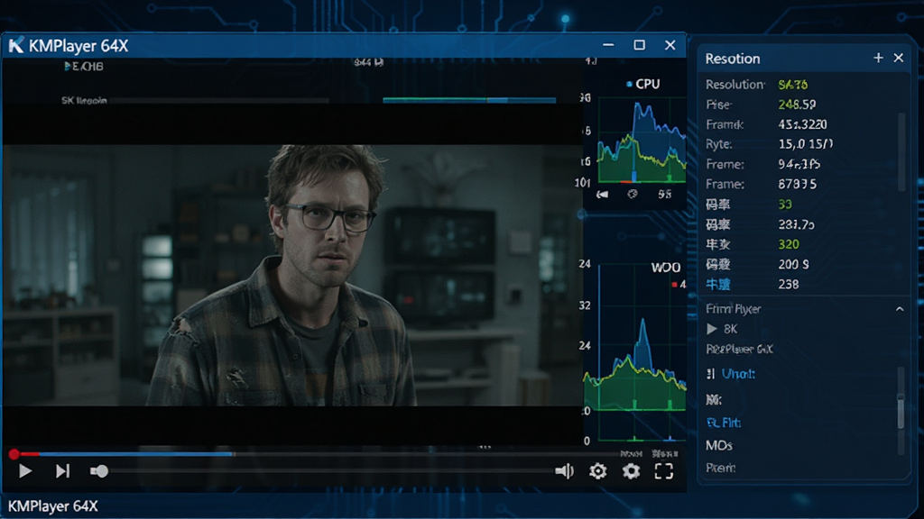924x519 pixels.
Task: Click the red legend marker under WOO
Action: click(x=674, y=285)
